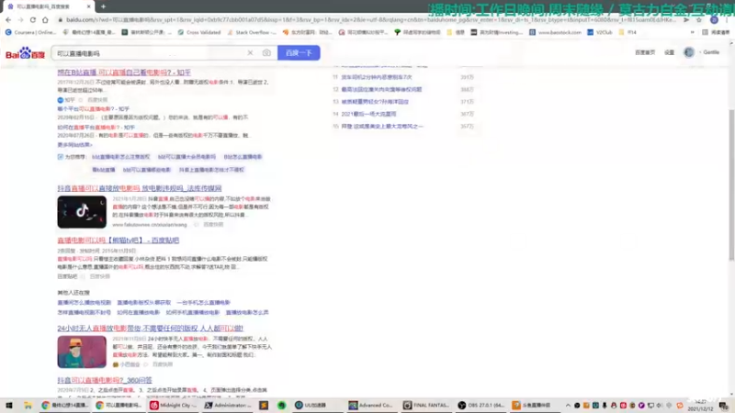735x413 pixels.
Task: Open the Gentle username menu
Action: (x=710, y=52)
